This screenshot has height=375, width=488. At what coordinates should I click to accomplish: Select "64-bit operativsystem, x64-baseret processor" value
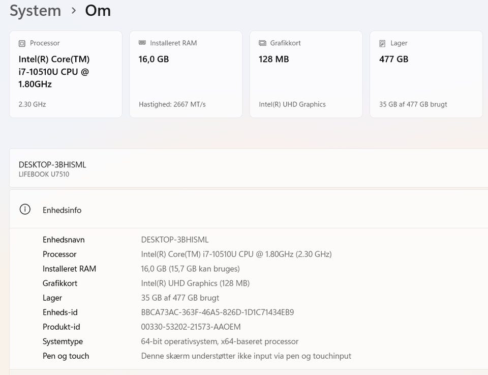point(220,342)
